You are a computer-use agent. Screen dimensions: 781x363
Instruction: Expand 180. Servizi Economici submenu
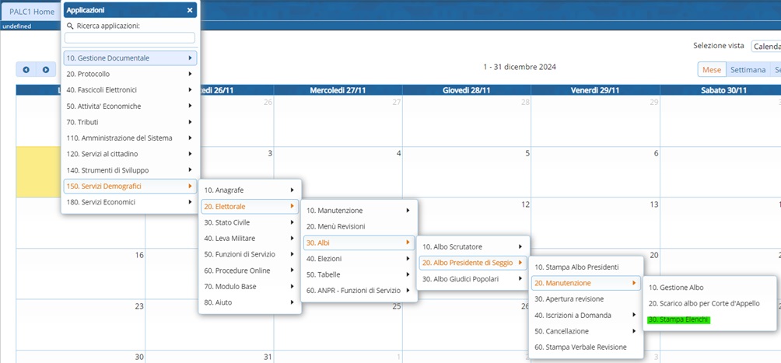tap(129, 202)
